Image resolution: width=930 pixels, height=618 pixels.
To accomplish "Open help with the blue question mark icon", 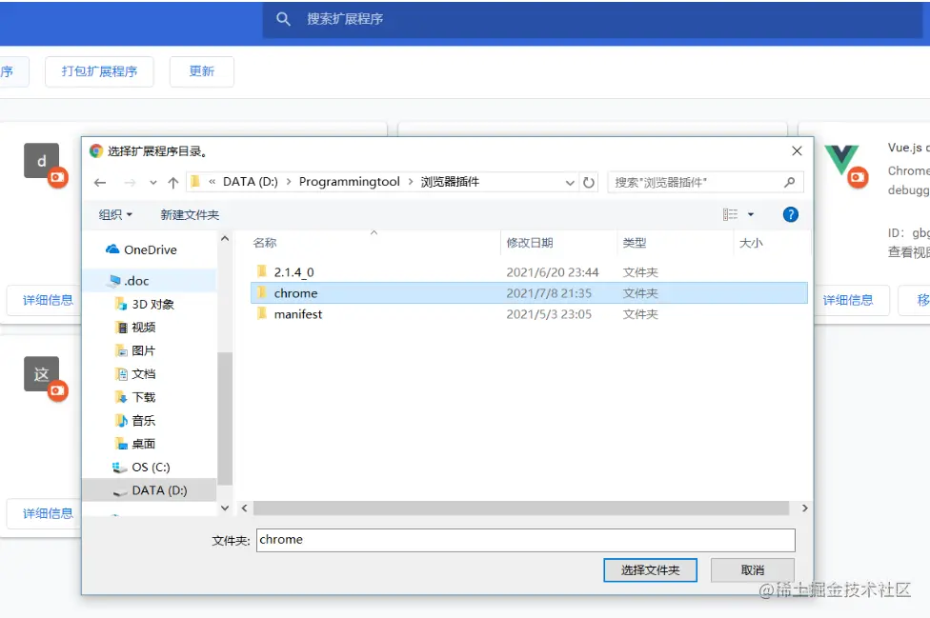I will click(790, 214).
